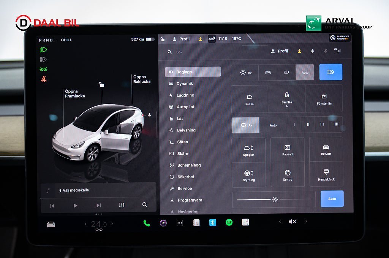The image size is (389, 258).
Task: Enable auto high beam headlights
Action: [330, 72]
